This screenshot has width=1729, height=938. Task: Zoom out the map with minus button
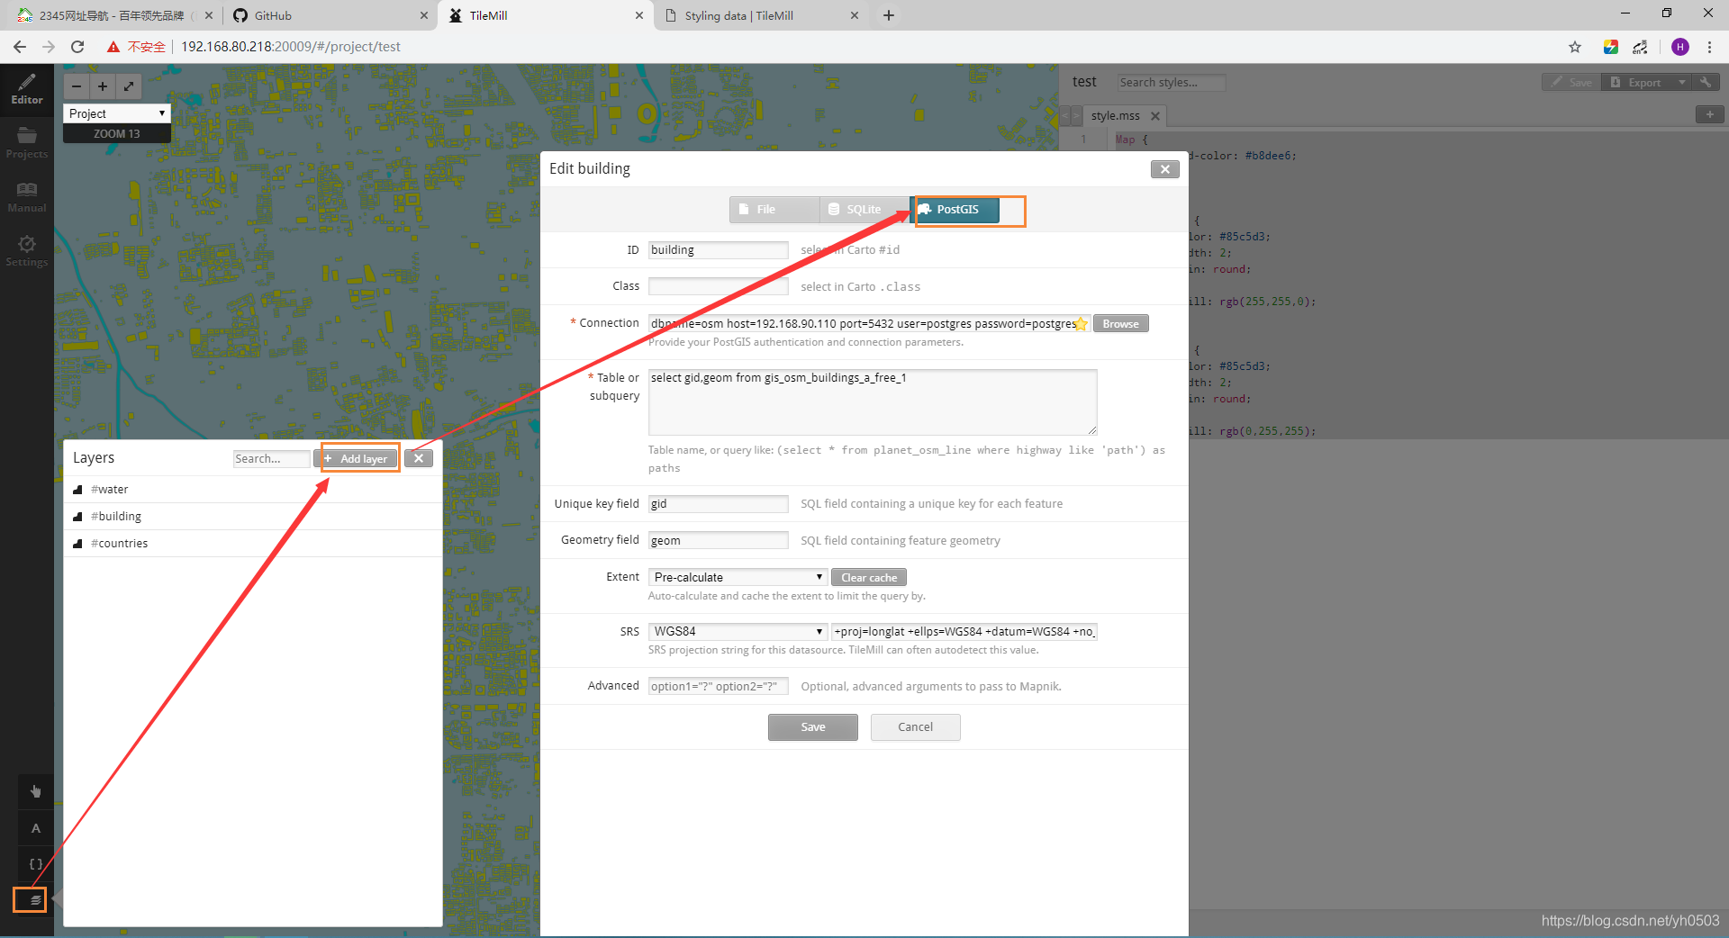point(77,86)
